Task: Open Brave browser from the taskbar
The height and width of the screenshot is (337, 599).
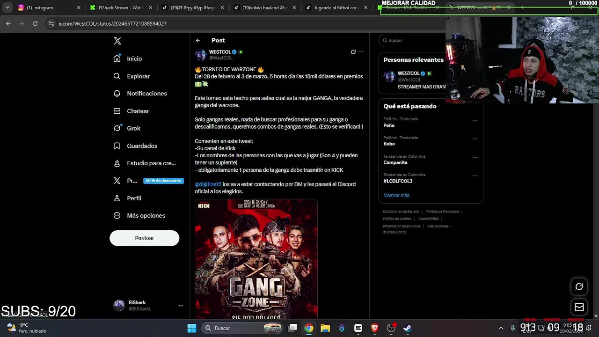Action: tap(374, 328)
